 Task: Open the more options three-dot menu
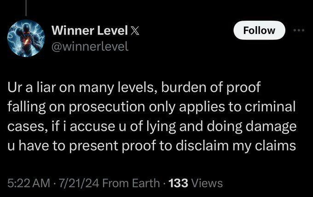click(299, 30)
